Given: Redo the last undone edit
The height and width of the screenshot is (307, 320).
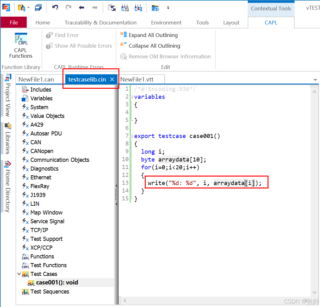Looking at the screenshot, I should (x=68, y=8).
